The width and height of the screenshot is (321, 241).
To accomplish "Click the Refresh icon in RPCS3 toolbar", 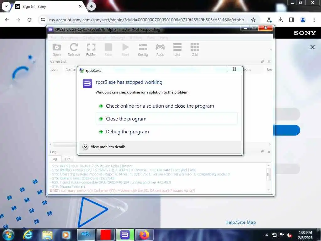I will pyautogui.click(x=74, y=49).
